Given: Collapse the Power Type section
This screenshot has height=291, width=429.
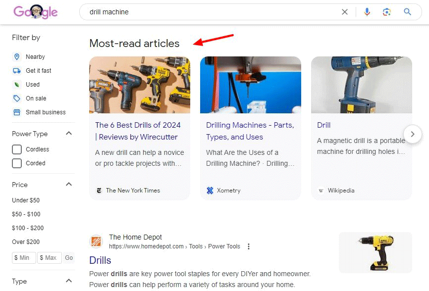Looking at the screenshot, I should (x=69, y=134).
